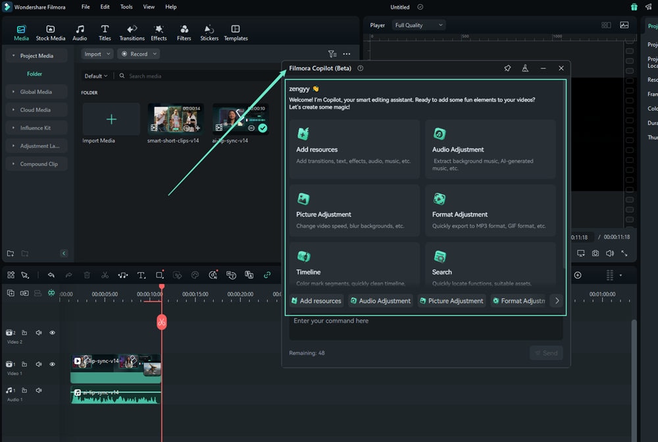658x442 pixels.
Task: Click the crop tool icon
Action: [x=159, y=275]
